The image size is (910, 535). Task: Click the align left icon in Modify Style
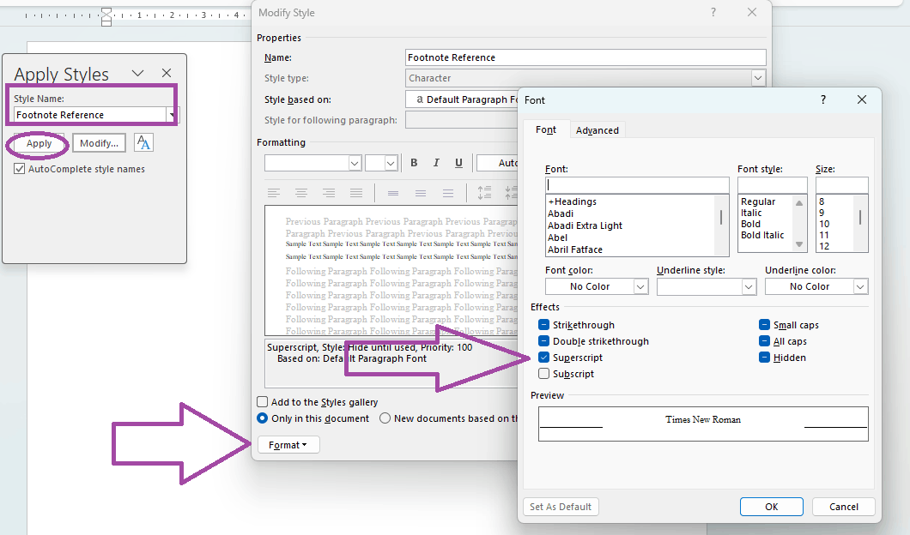pos(273,193)
